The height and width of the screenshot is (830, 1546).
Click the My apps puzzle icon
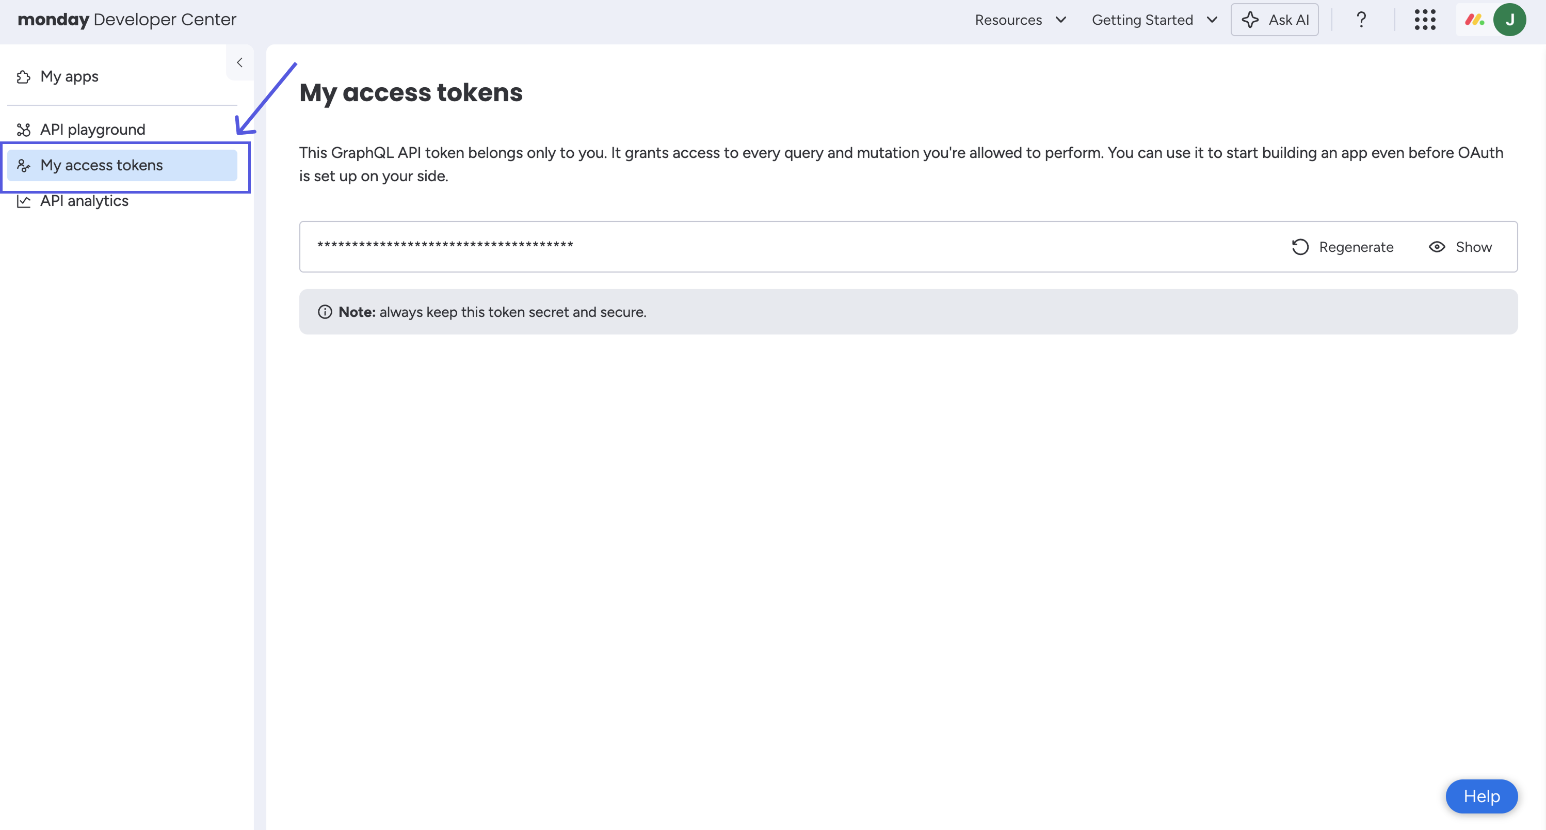[23, 77]
